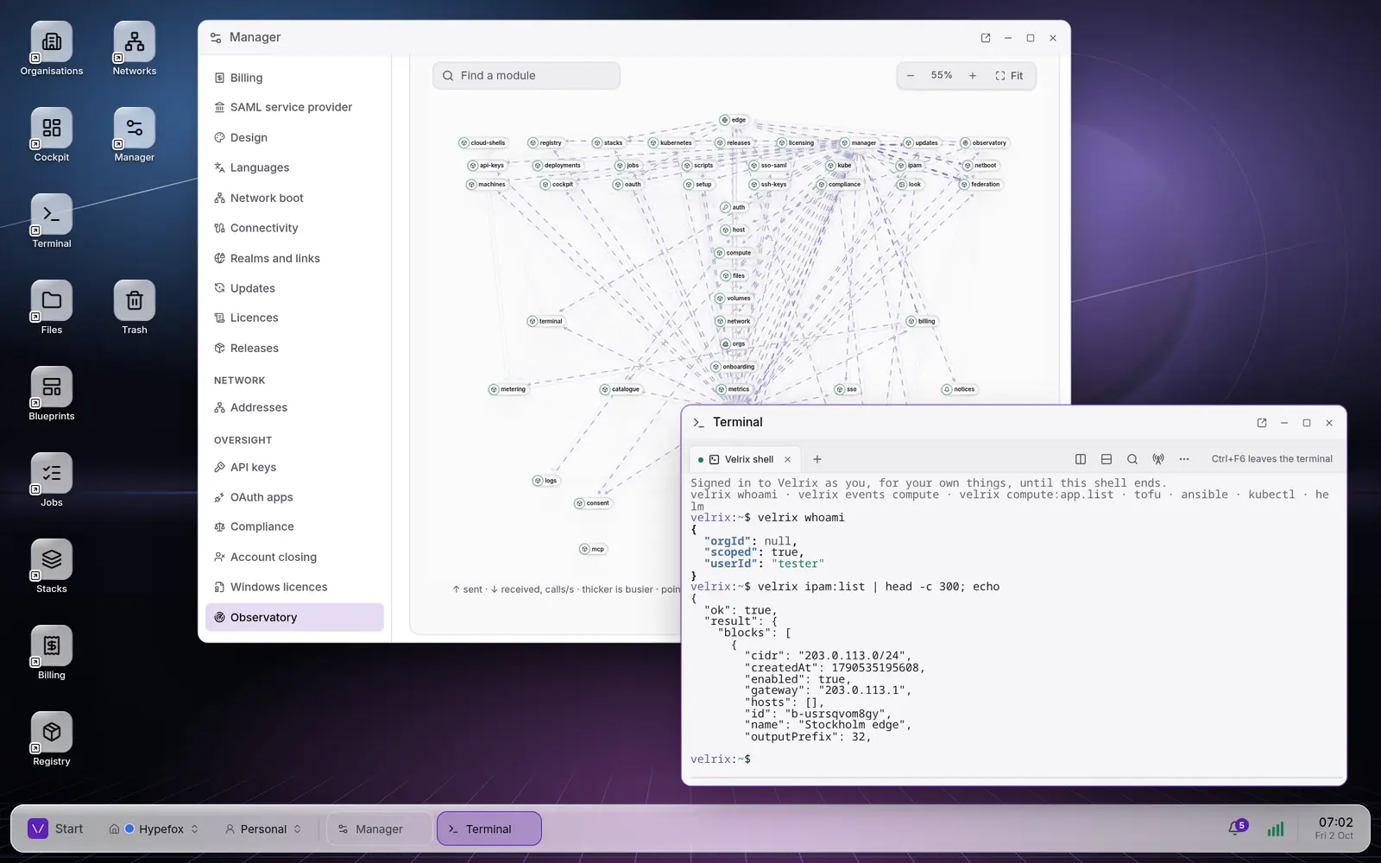Open the Blueprints desktop icon

point(52,394)
